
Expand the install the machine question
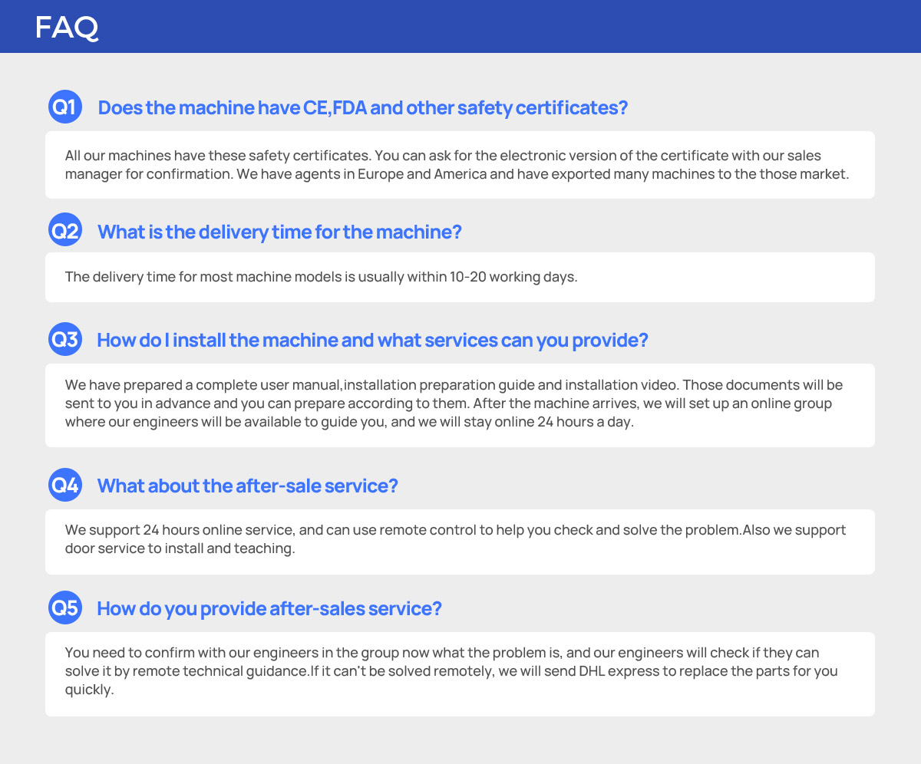click(372, 340)
